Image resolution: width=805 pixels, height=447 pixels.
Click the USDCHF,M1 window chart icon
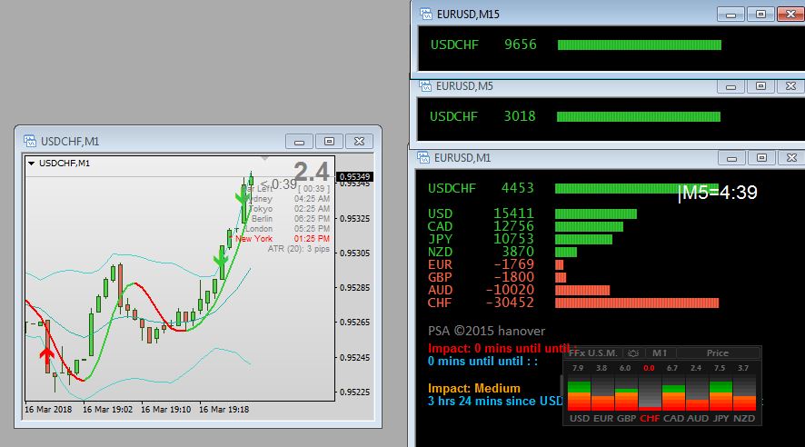pos(30,141)
